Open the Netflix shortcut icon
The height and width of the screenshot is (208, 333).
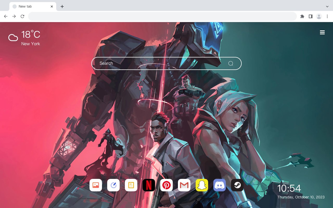149,185
